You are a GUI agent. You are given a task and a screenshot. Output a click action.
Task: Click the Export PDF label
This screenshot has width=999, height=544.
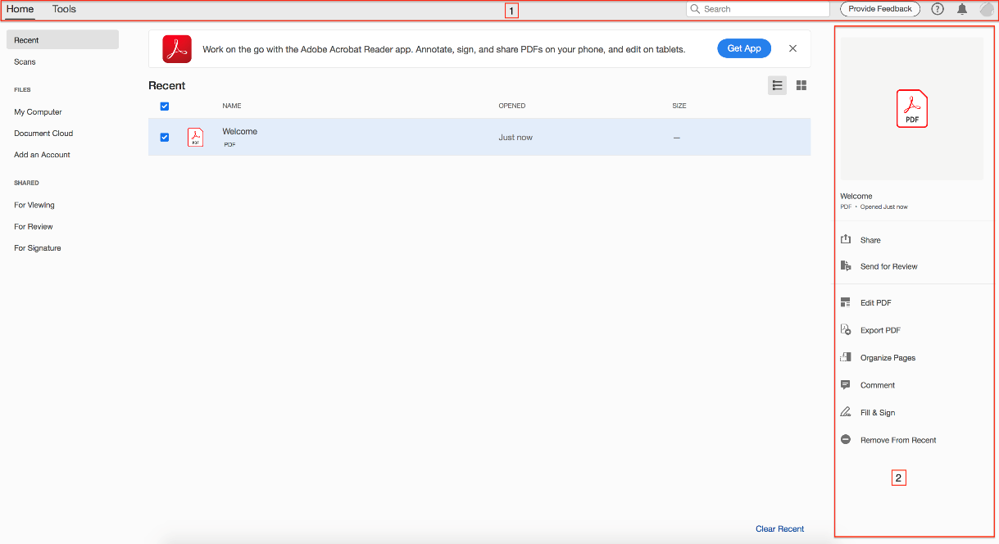880,330
